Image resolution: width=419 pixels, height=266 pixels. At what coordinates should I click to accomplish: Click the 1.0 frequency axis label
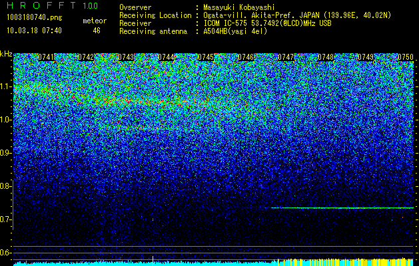click(5, 120)
